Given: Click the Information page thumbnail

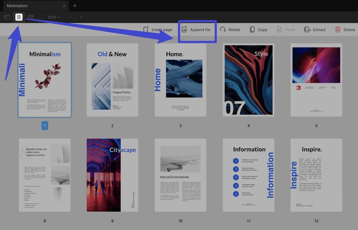Looking at the screenshot, I should click(248, 175).
